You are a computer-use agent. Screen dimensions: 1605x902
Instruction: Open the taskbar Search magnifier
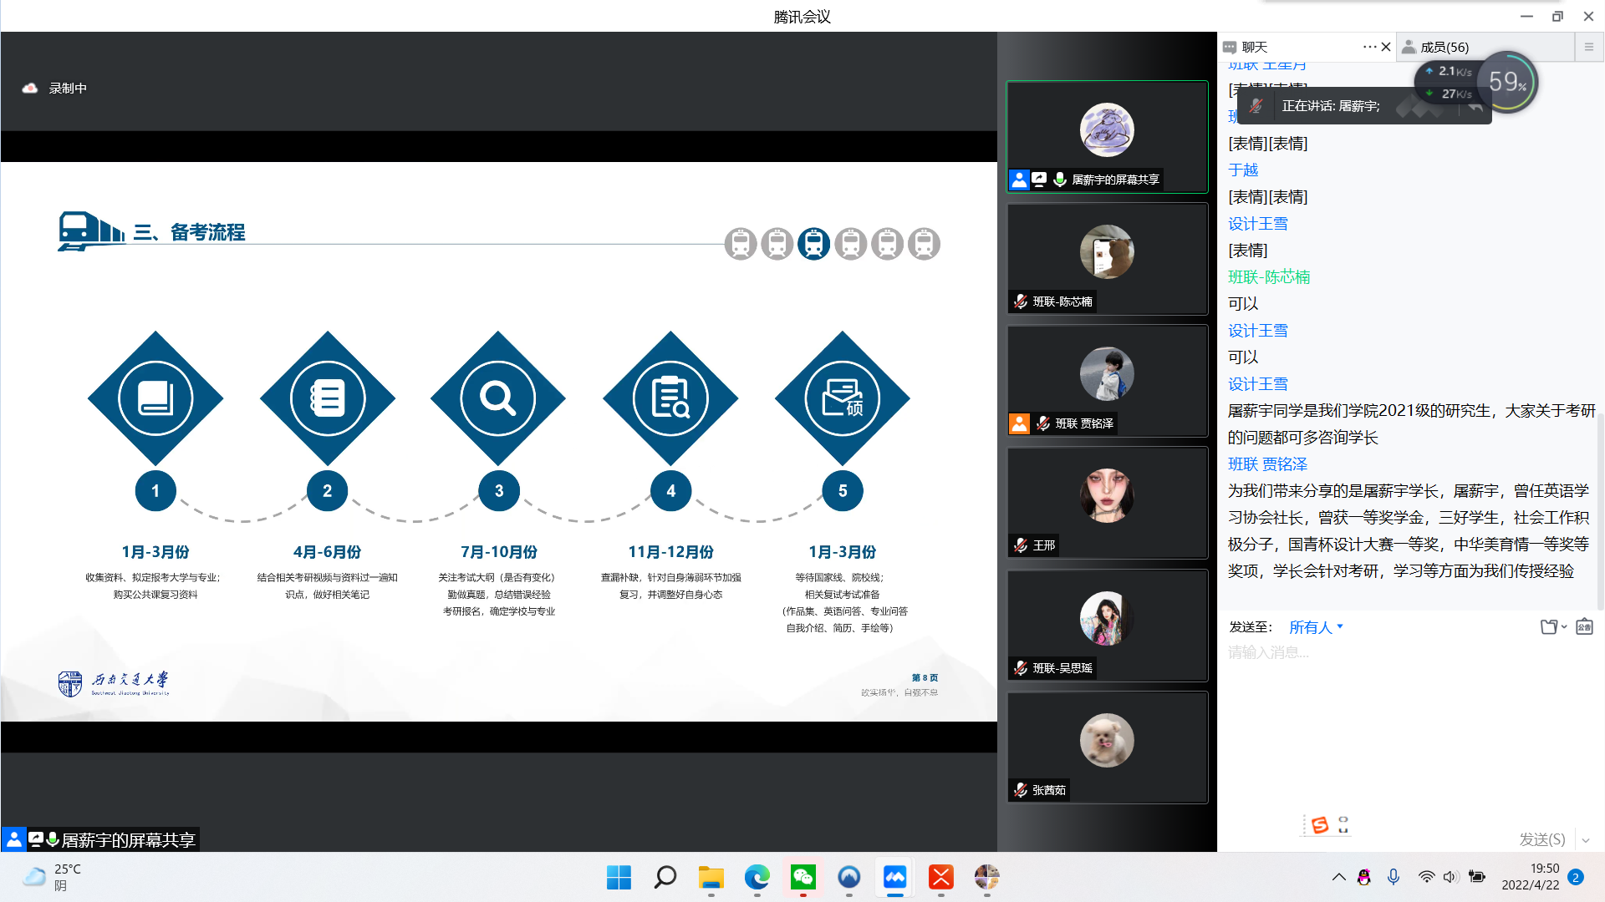[x=665, y=877]
